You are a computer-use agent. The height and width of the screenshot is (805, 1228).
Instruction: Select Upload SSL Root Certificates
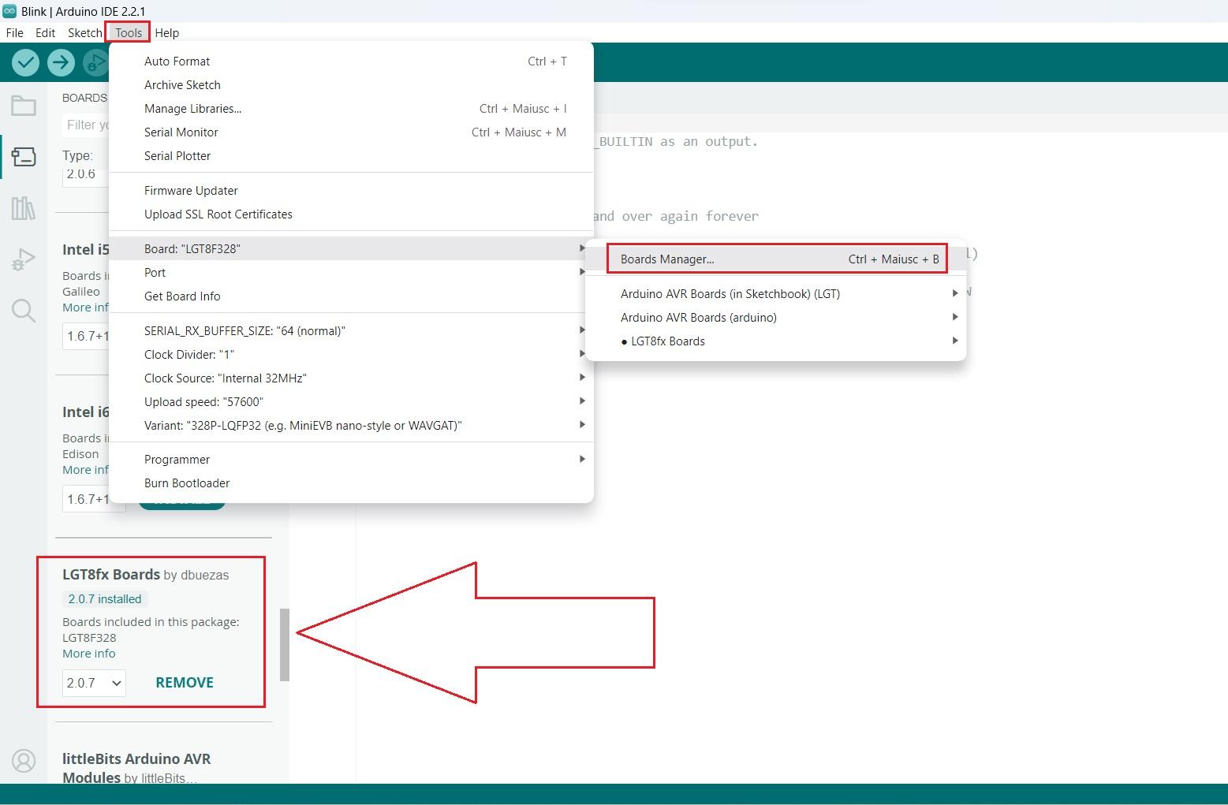click(351, 214)
